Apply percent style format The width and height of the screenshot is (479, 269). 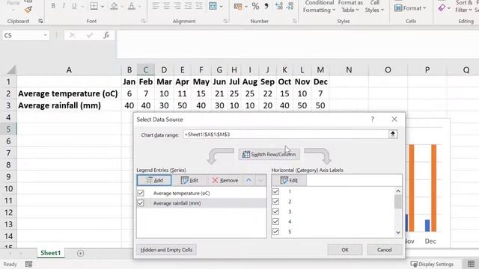(255, 6)
